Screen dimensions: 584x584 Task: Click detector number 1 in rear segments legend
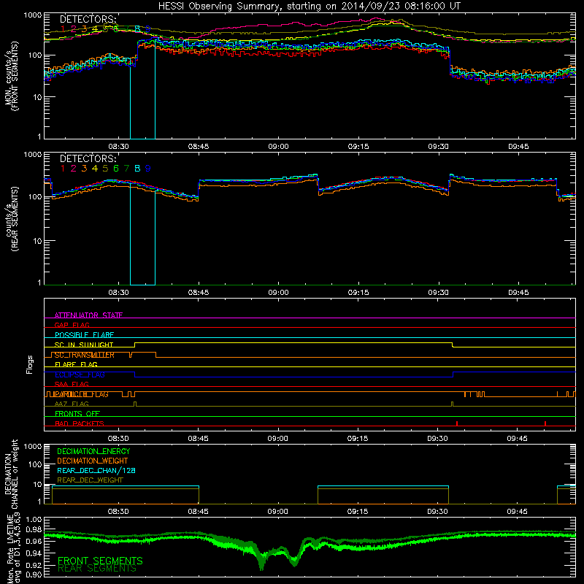tap(63, 169)
